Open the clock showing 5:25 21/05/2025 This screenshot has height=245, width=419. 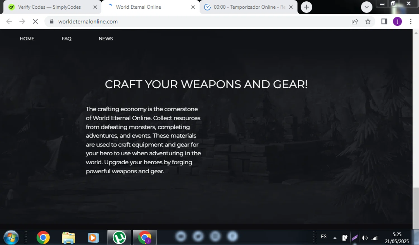[x=397, y=238]
